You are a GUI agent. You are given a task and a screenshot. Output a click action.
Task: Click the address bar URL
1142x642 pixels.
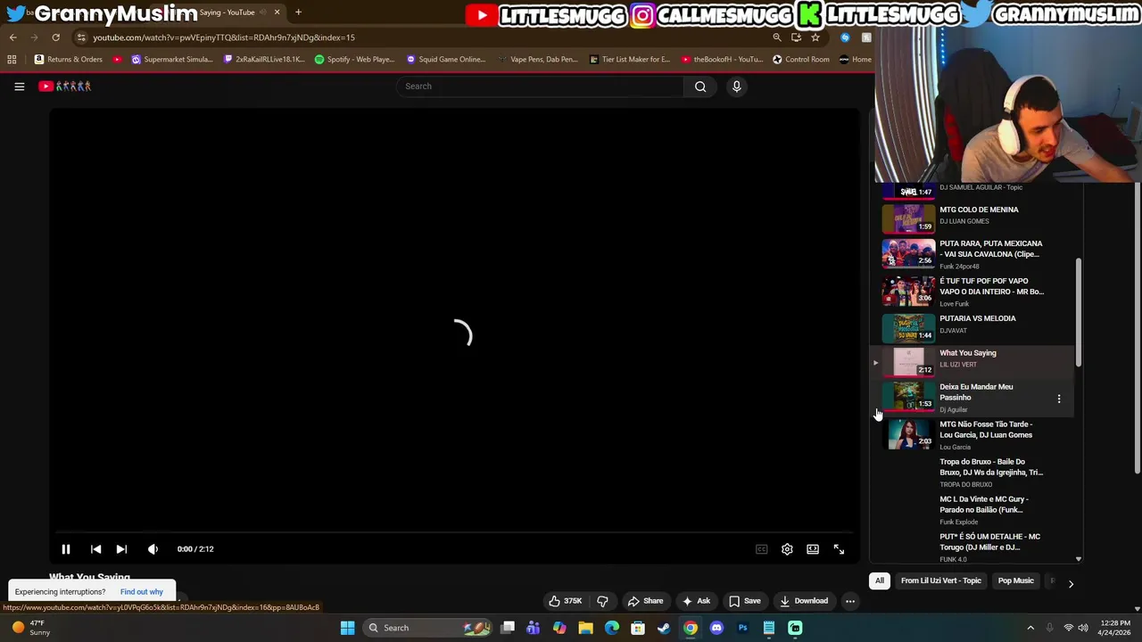click(x=223, y=37)
